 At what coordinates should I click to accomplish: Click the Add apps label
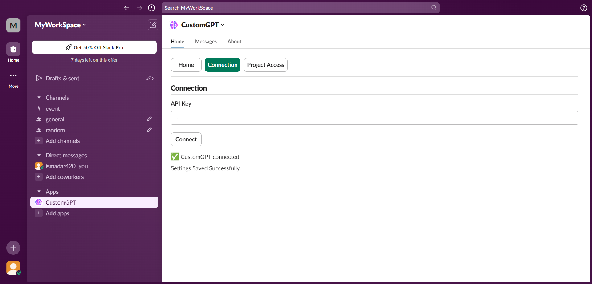57,213
